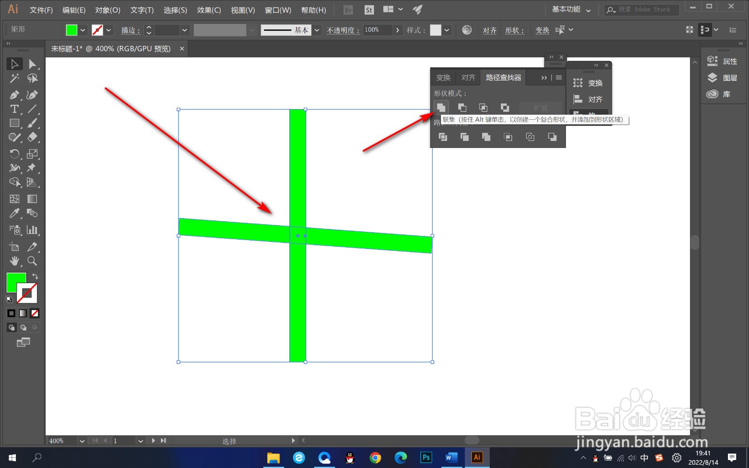The image size is (749, 468).
Task: Click the Merge pathfinder button
Action: click(486, 137)
